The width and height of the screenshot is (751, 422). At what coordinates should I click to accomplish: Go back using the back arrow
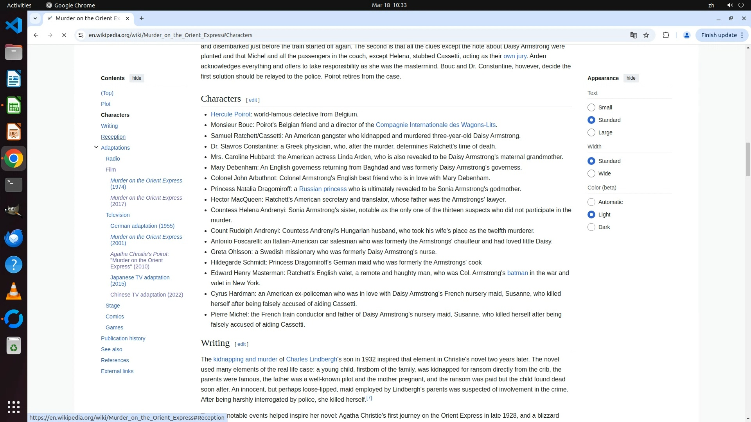point(36,35)
